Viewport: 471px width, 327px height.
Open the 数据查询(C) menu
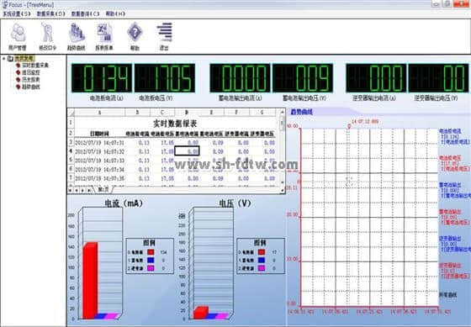(x=85, y=13)
